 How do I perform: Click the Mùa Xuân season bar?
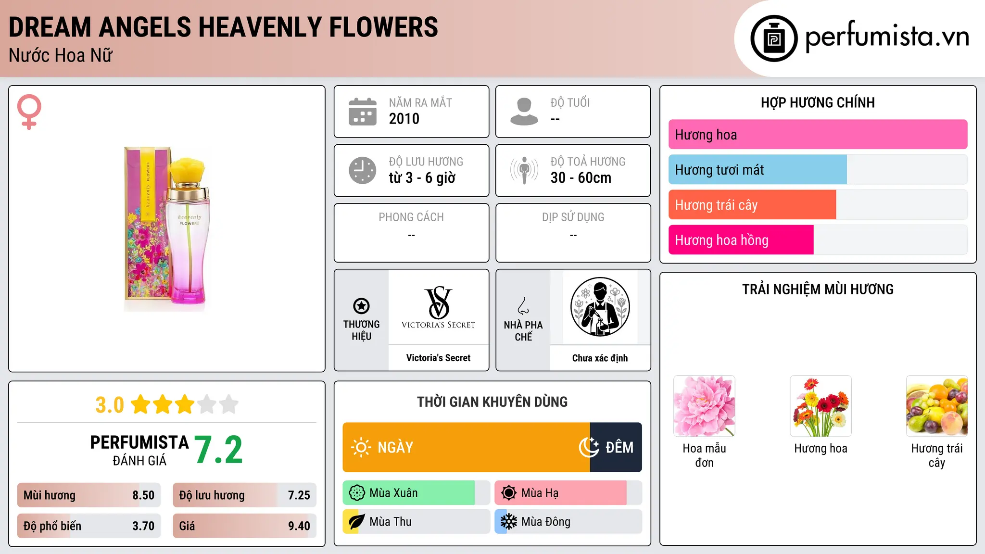[416, 493]
